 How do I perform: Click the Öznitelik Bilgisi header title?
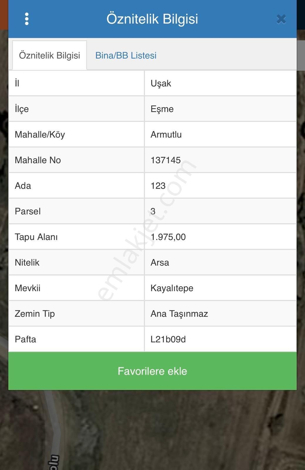coord(152,19)
